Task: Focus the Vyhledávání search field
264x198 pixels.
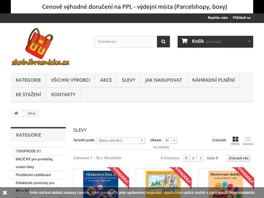Action: (125, 42)
